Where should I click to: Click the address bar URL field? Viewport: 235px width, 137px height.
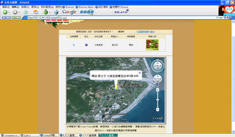point(122,18)
